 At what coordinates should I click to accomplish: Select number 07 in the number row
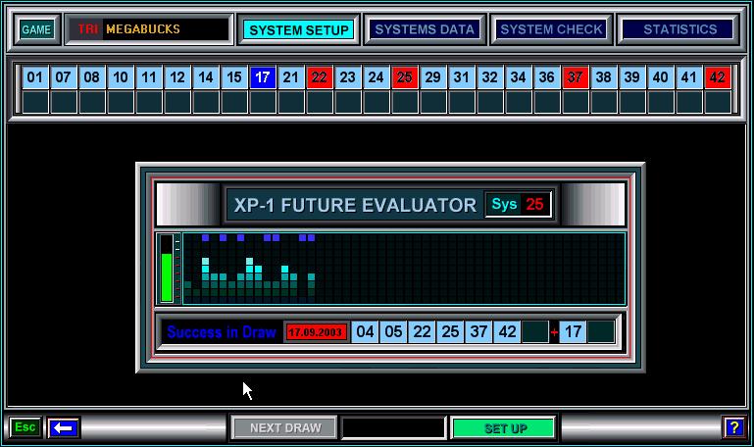tap(63, 76)
